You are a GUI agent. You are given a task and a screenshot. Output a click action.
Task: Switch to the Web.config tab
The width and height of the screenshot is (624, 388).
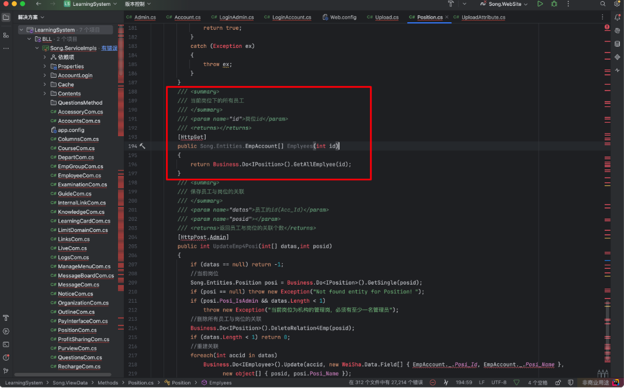coord(343,18)
